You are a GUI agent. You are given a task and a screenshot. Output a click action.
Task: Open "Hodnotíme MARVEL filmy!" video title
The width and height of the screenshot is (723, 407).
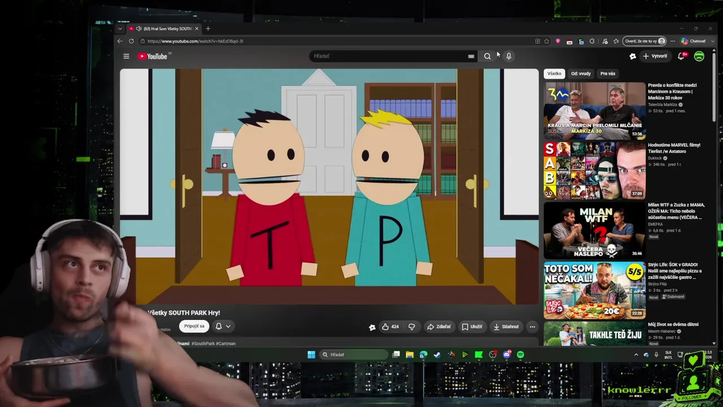point(674,148)
